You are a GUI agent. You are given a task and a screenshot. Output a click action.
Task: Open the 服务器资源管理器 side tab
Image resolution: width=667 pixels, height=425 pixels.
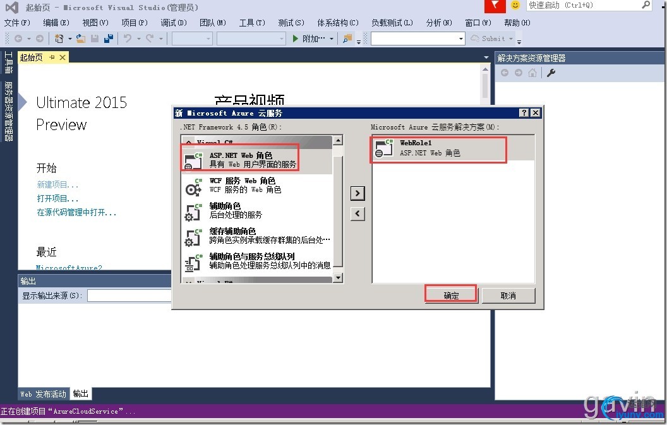[x=8, y=112]
